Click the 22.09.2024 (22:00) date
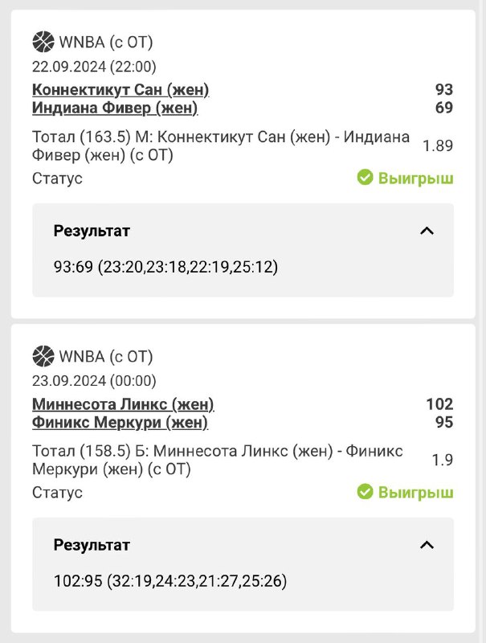This screenshot has width=486, height=643. pos(94,66)
